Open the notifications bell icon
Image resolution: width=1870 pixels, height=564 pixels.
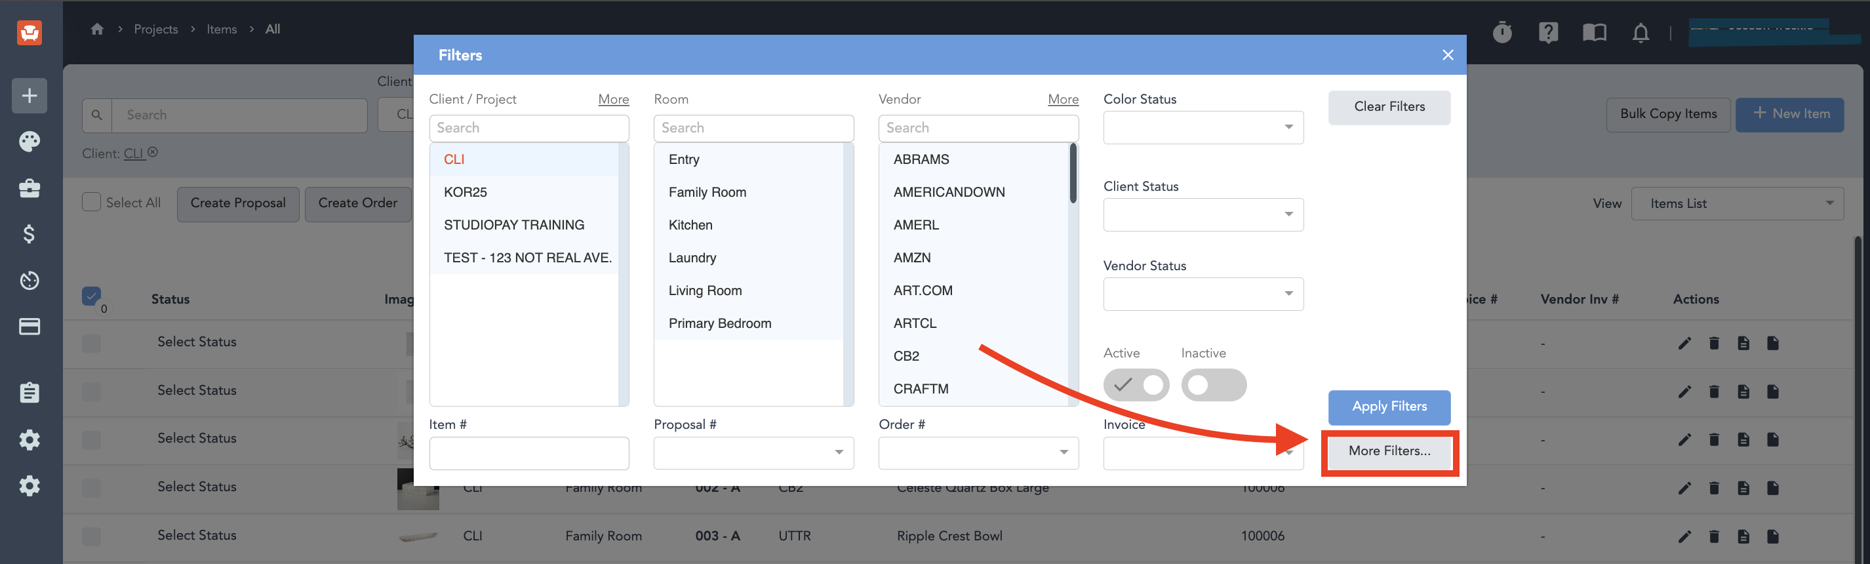point(1641,33)
